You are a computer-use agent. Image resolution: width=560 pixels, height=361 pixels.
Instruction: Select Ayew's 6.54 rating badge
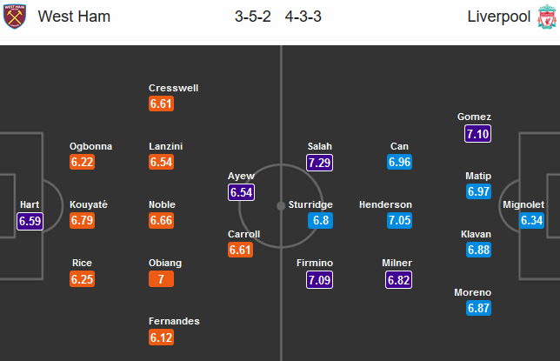[242, 192]
